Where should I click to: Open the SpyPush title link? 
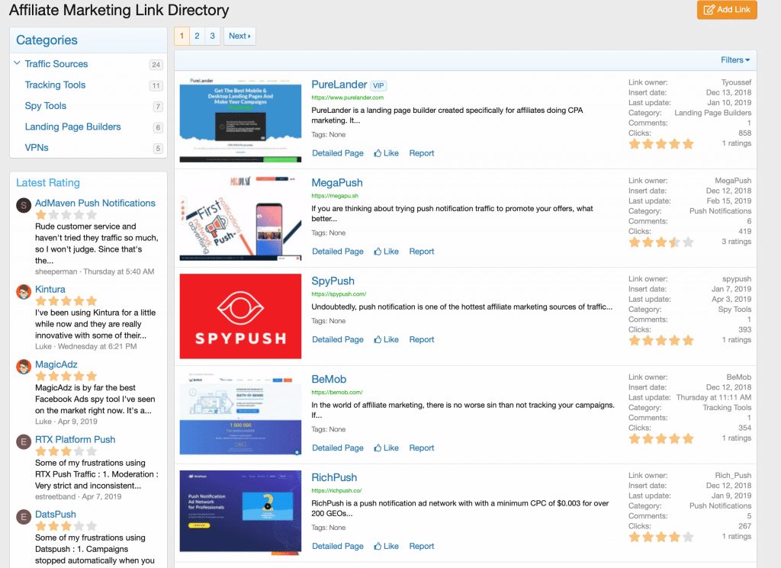pos(333,281)
